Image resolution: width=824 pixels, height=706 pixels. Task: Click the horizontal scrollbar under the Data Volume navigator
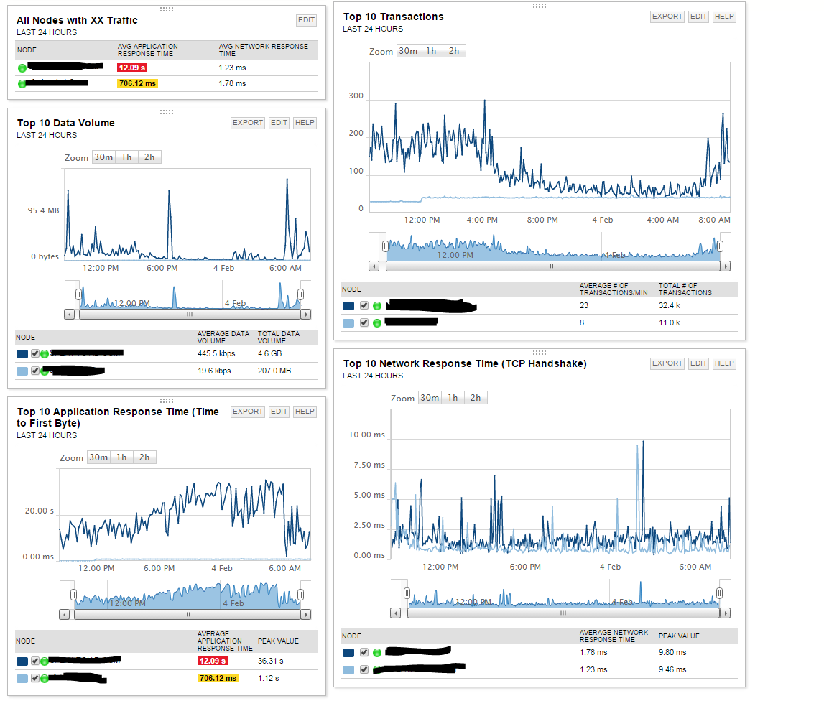[x=190, y=314]
